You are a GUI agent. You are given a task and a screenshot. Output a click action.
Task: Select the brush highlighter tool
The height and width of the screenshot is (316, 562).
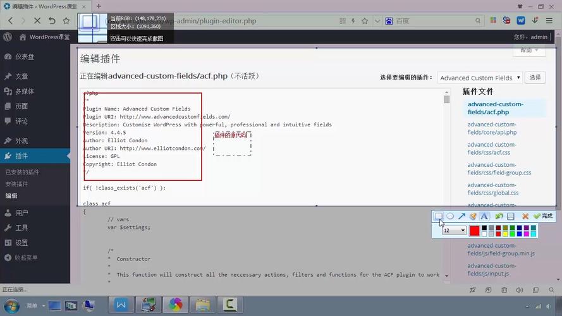click(x=473, y=216)
